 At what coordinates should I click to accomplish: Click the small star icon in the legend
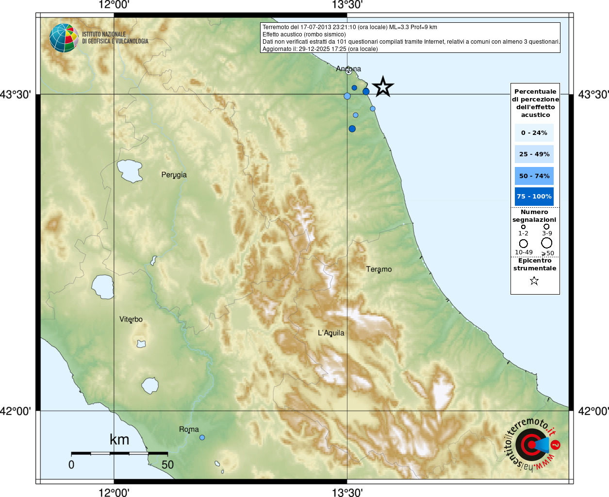pos(534,281)
